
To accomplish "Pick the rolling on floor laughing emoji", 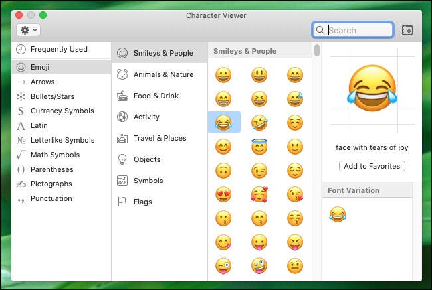I will coord(259,123).
